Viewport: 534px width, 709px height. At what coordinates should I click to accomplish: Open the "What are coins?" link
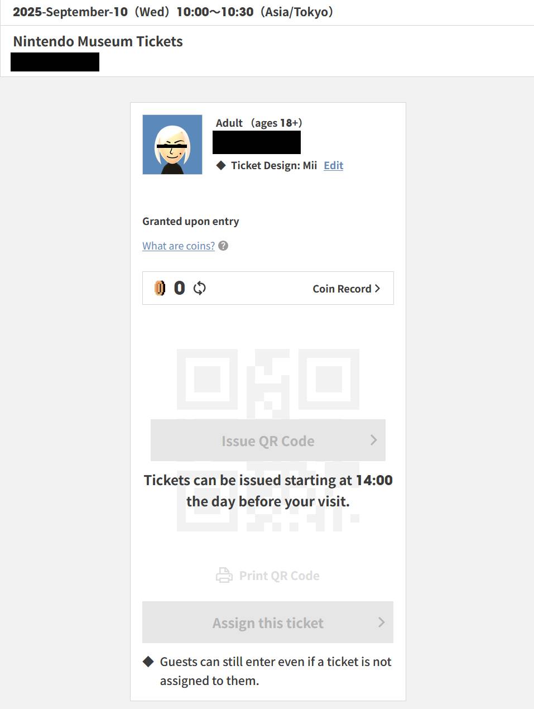179,246
